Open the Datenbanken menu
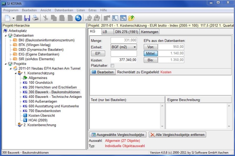 64,10
